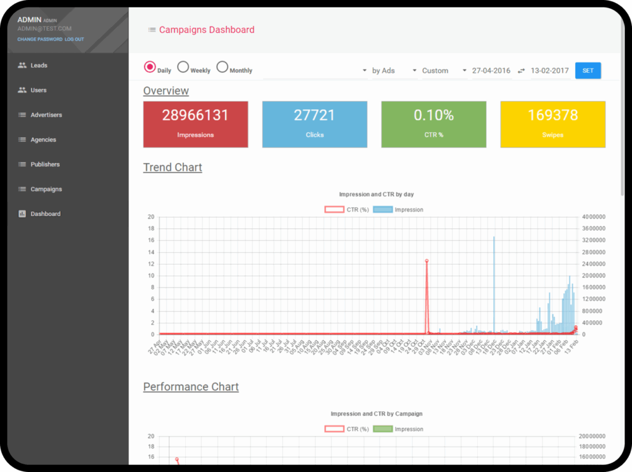Open the Campaigns menu item
This screenshot has height=472, width=632.
pos(46,188)
